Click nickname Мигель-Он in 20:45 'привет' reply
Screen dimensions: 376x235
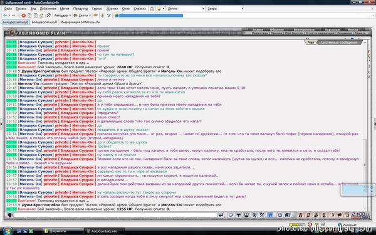pos(30,50)
